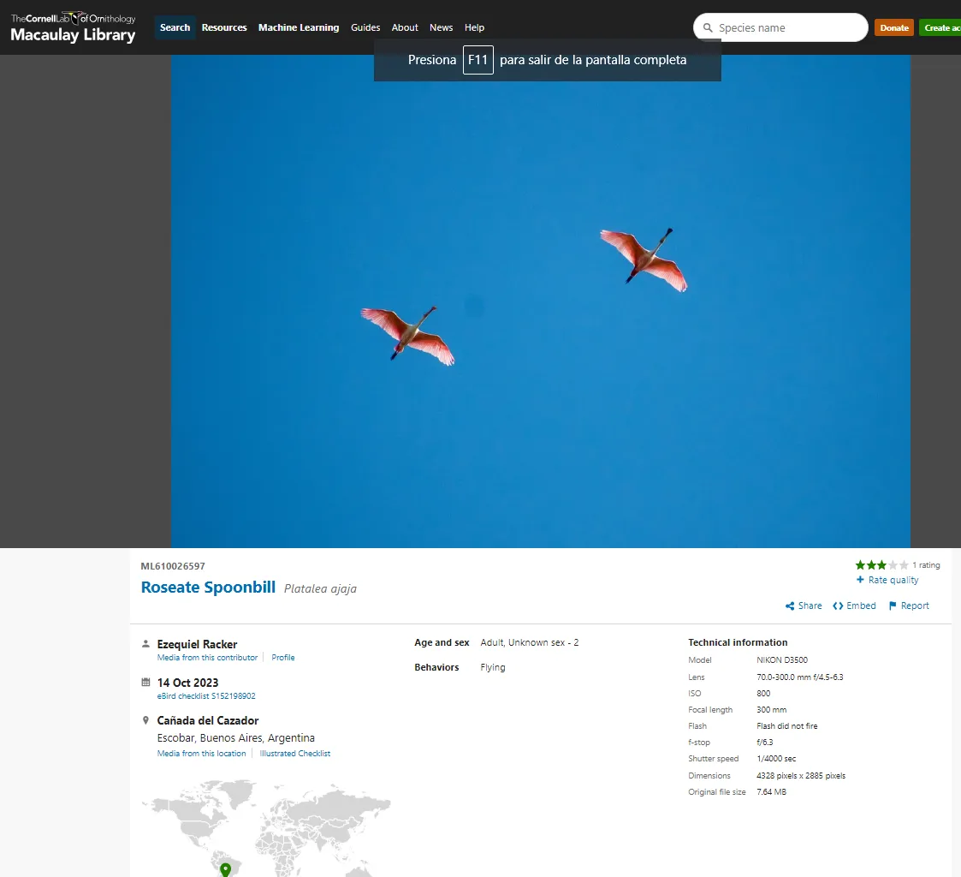
Task: Type in the Species name search field
Action: (787, 28)
